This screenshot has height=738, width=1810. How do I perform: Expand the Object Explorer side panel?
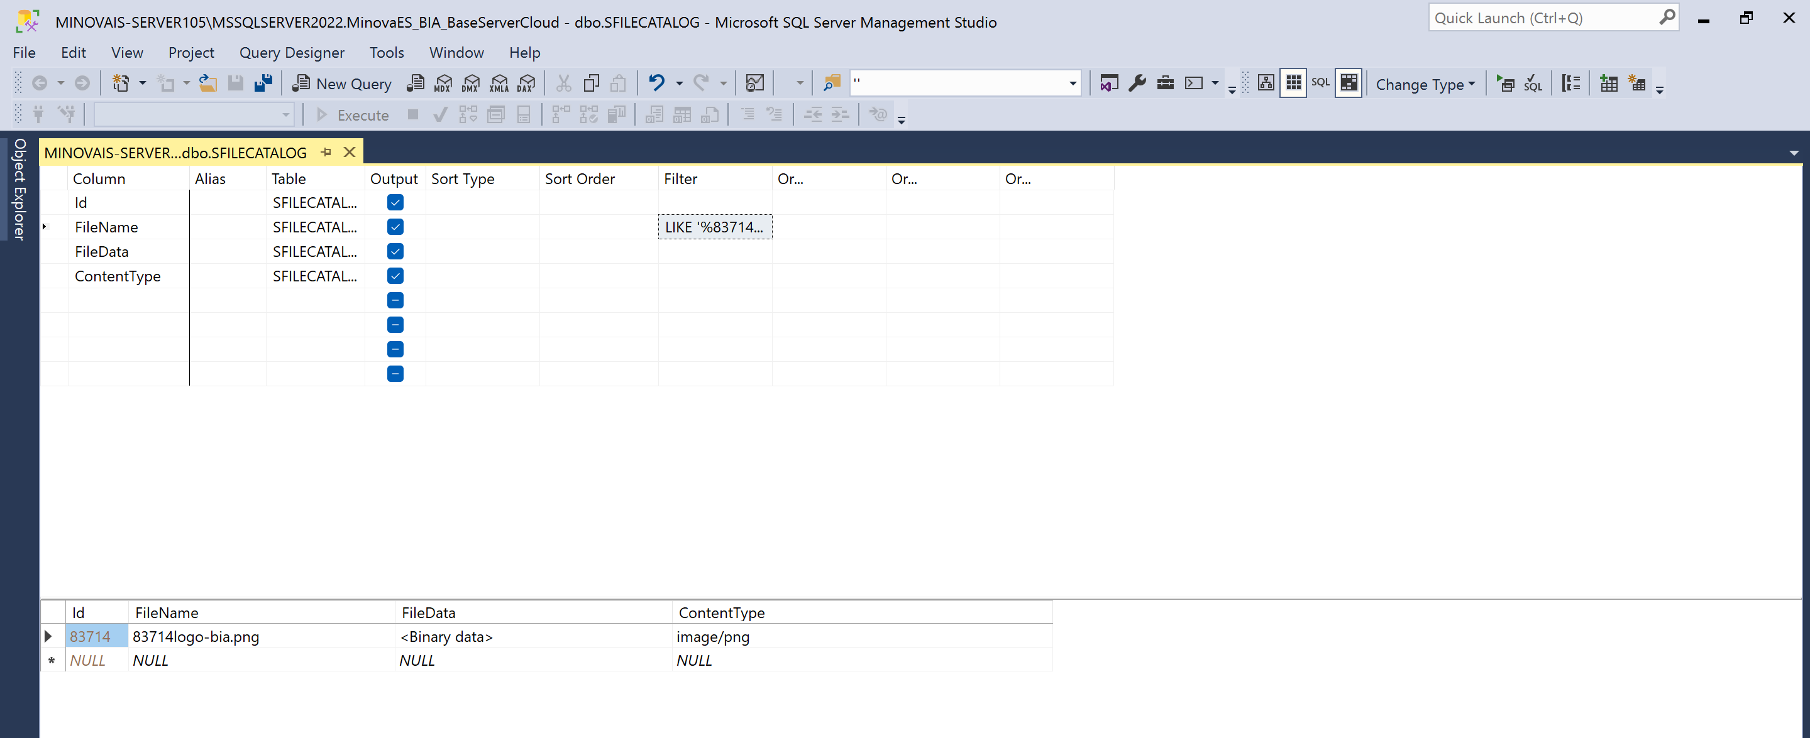click(x=19, y=190)
